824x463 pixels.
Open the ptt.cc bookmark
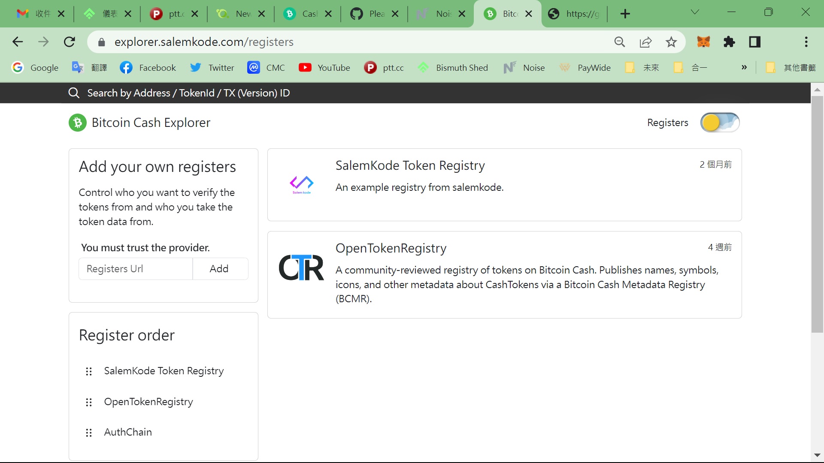click(384, 68)
